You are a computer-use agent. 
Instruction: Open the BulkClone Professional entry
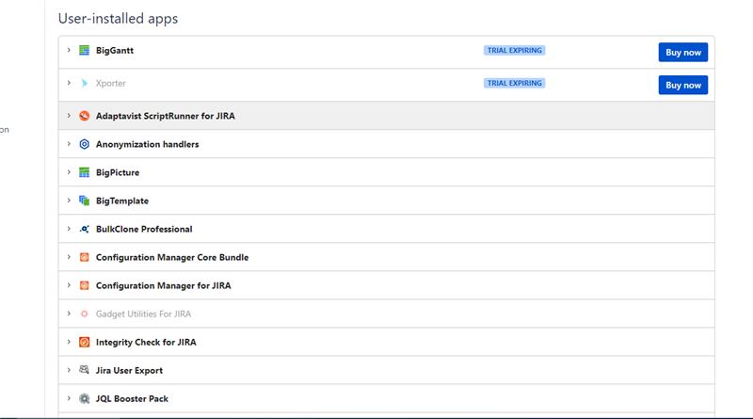144,229
